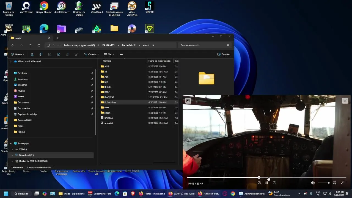
Task: Refresh the mods folder view
Action: coord(39,45)
